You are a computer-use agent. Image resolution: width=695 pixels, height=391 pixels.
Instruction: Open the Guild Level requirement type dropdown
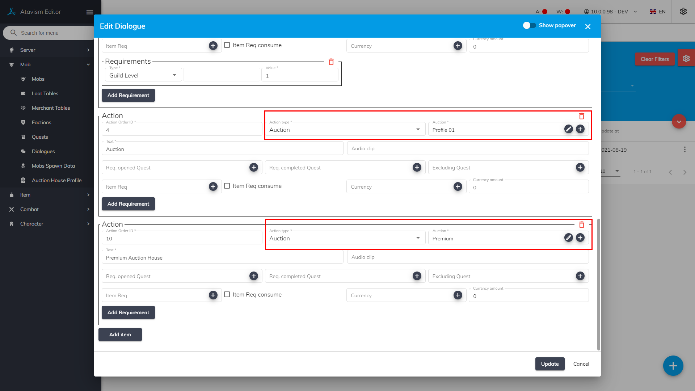(x=143, y=75)
